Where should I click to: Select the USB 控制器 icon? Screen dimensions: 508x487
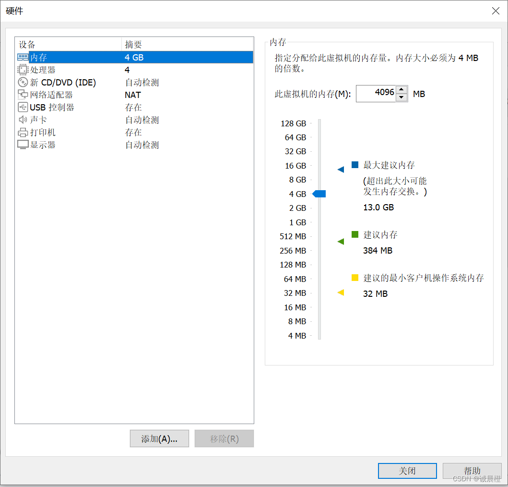(x=23, y=107)
